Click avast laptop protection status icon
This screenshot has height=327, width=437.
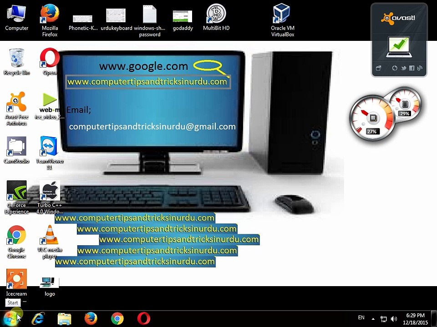tap(399, 47)
